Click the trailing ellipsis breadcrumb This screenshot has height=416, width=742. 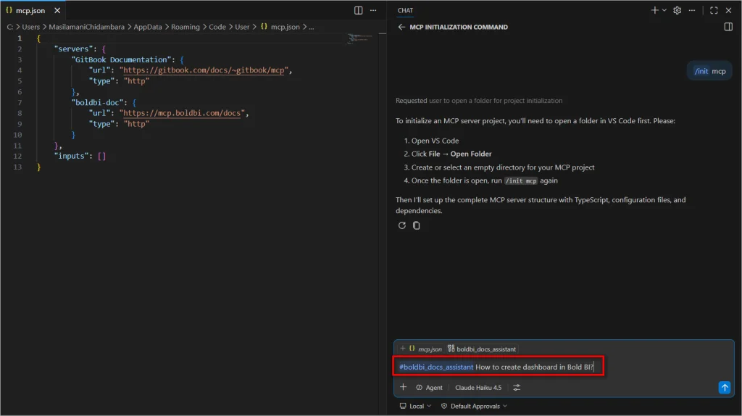(312, 27)
